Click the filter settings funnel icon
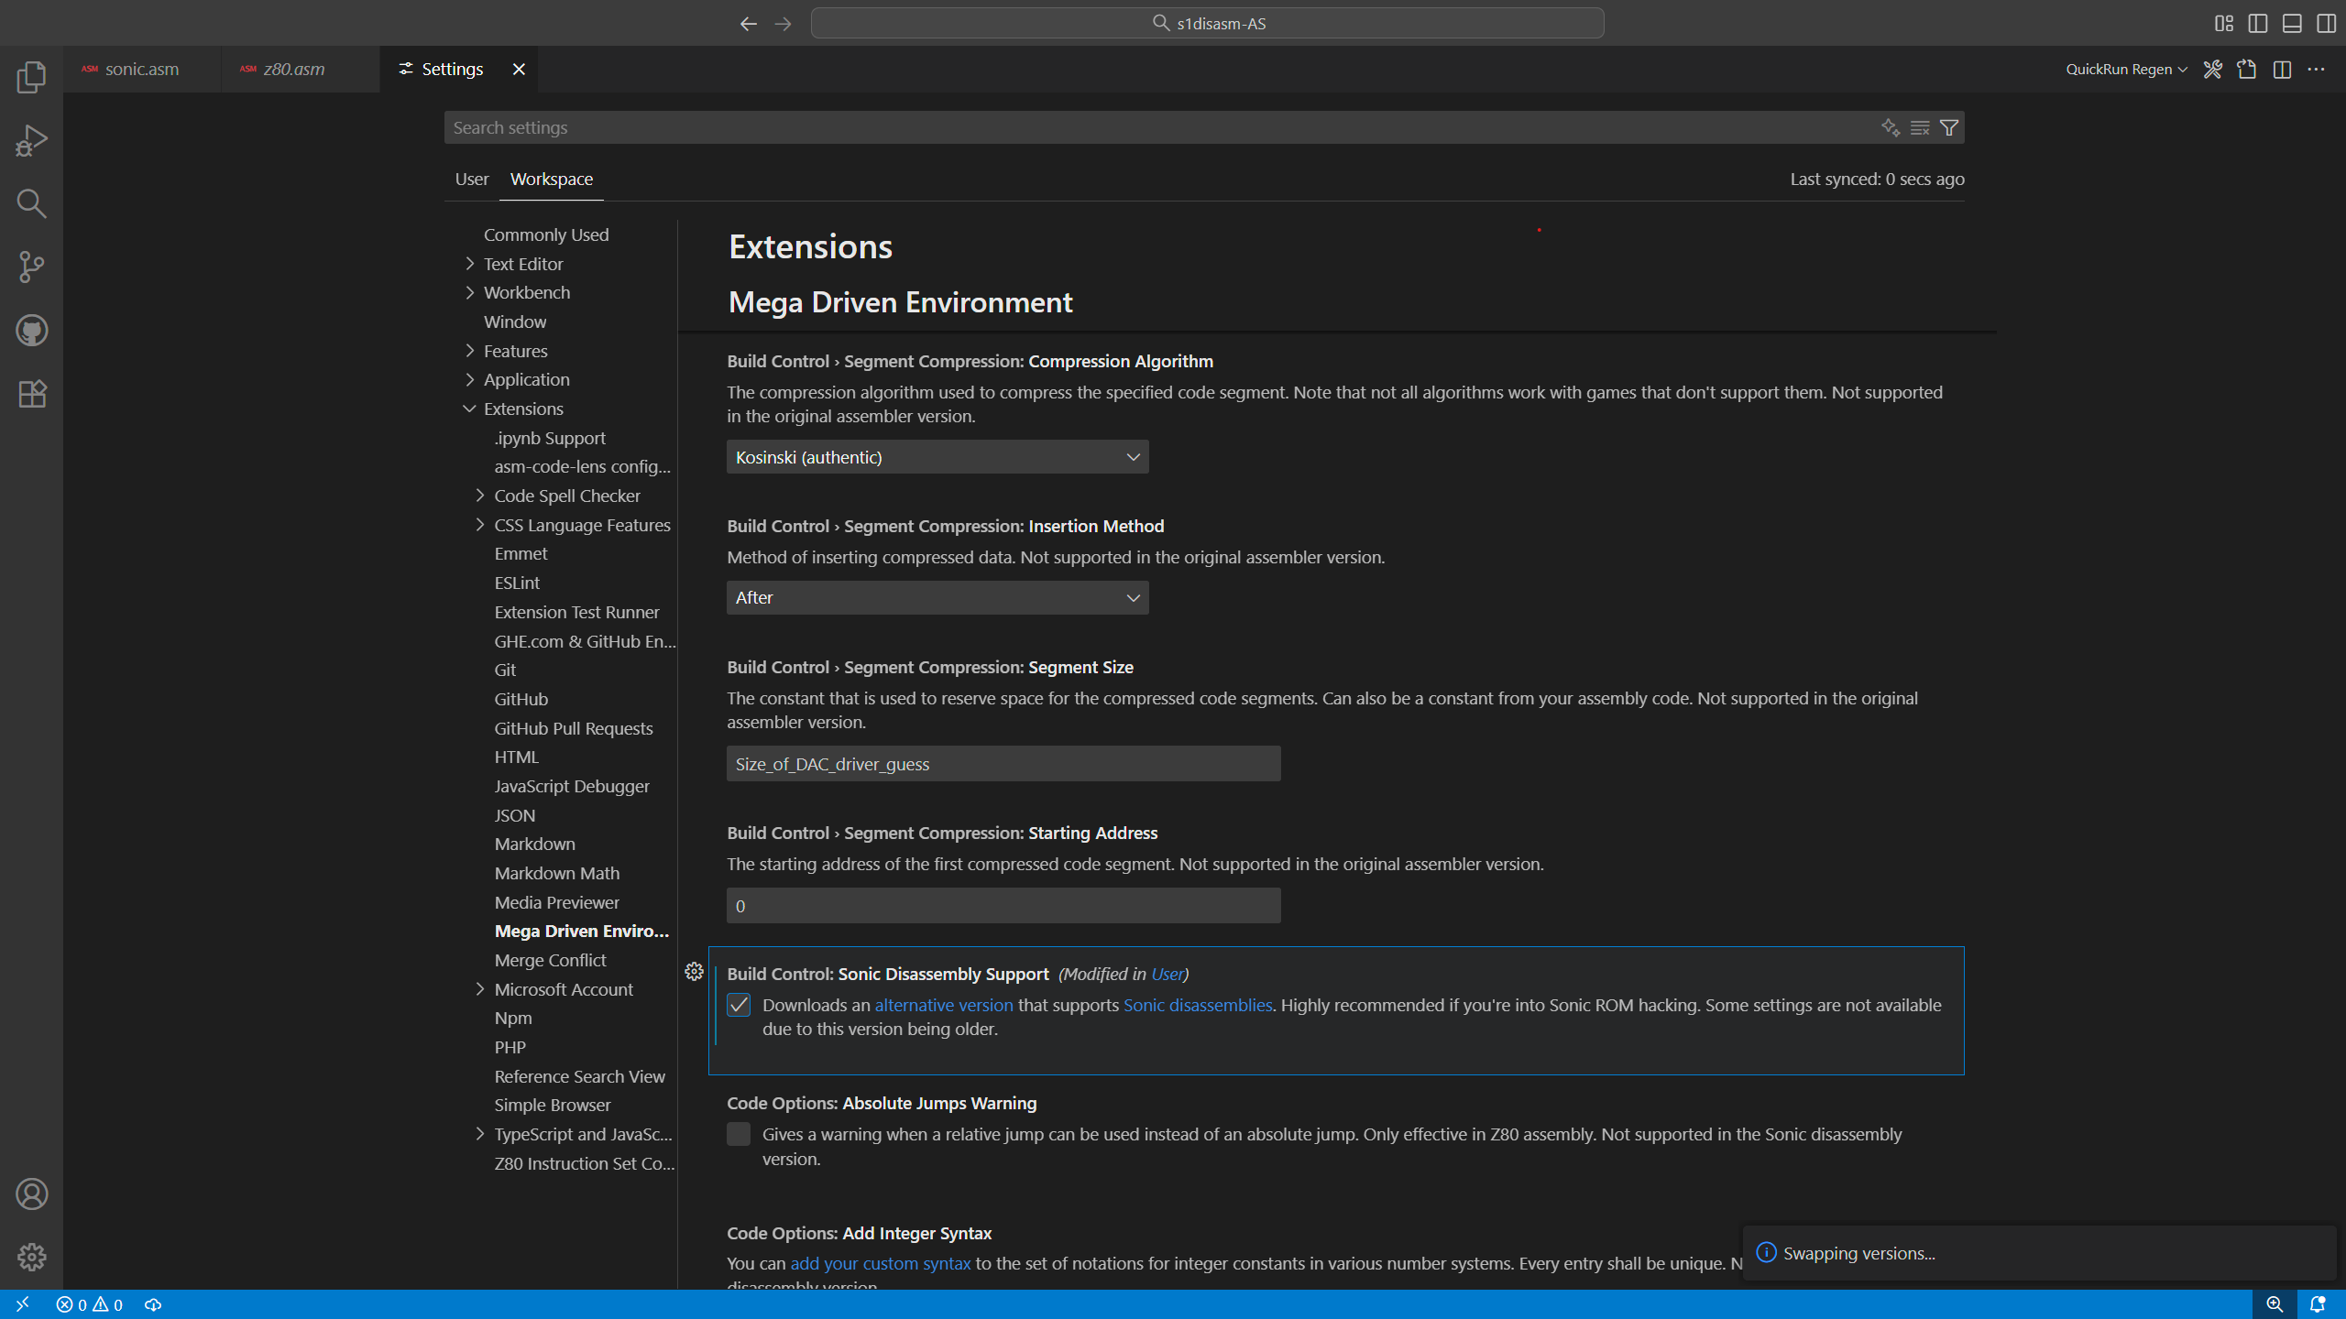Viewport: 2346px width, 1319px height. tap(1949, 127)
